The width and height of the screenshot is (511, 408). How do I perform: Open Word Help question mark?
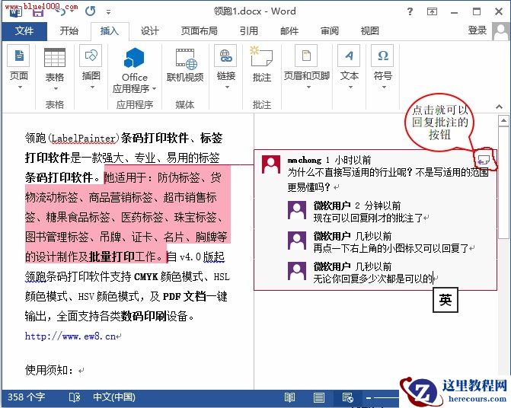410,11
